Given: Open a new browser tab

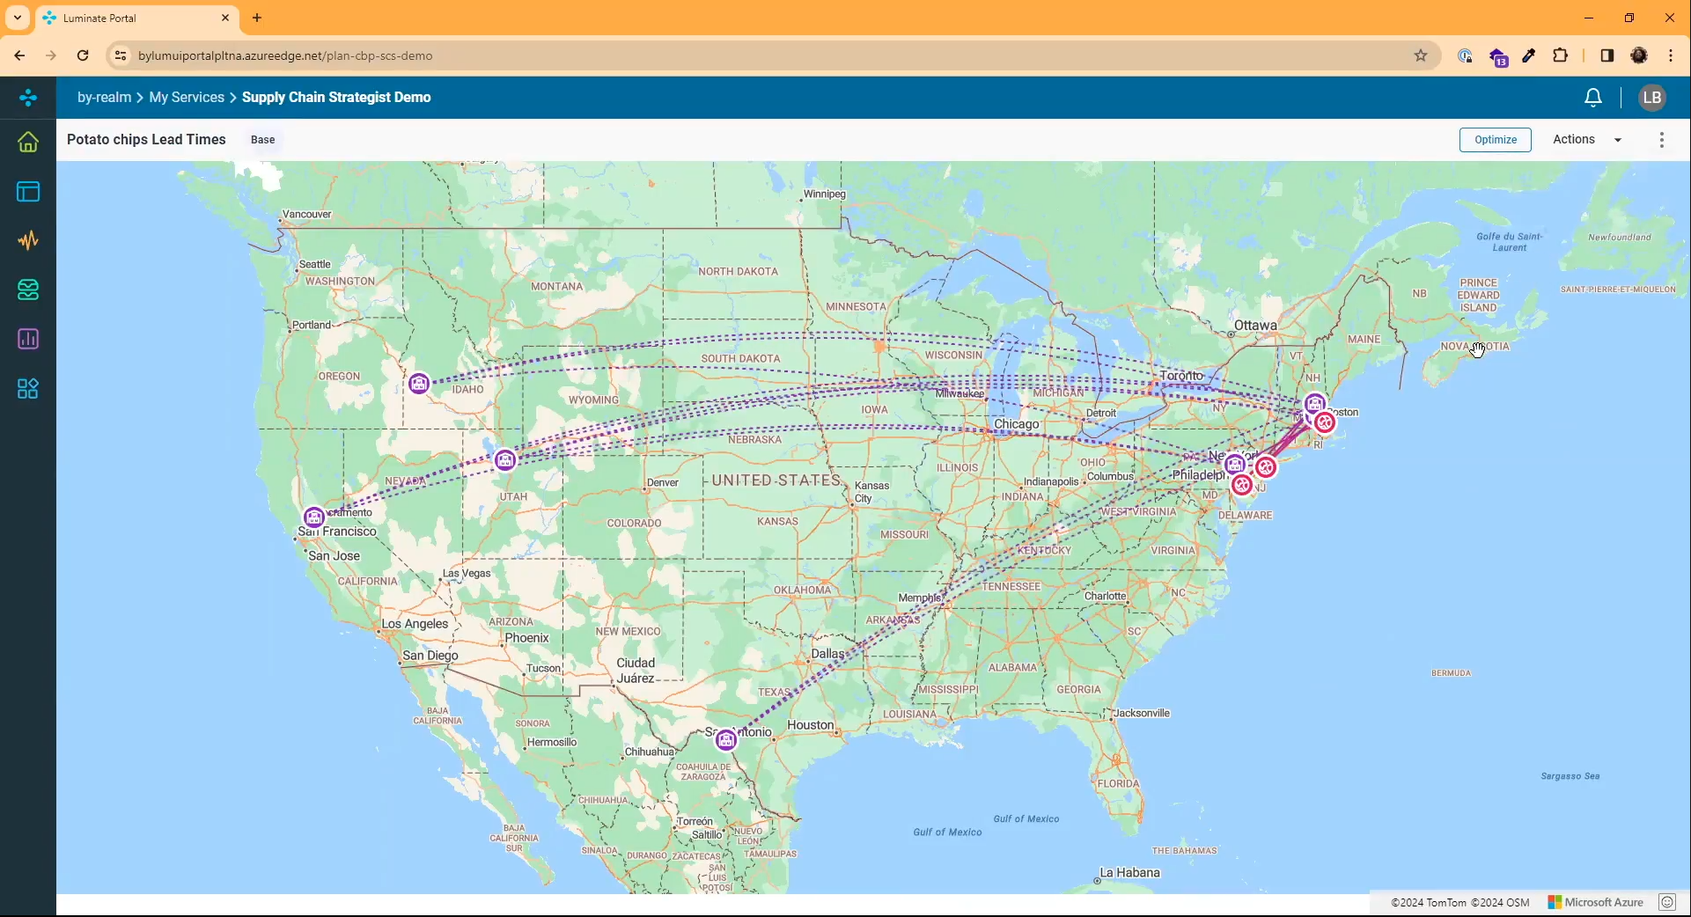Looking at the screenshot, I should tap(257, 18).
